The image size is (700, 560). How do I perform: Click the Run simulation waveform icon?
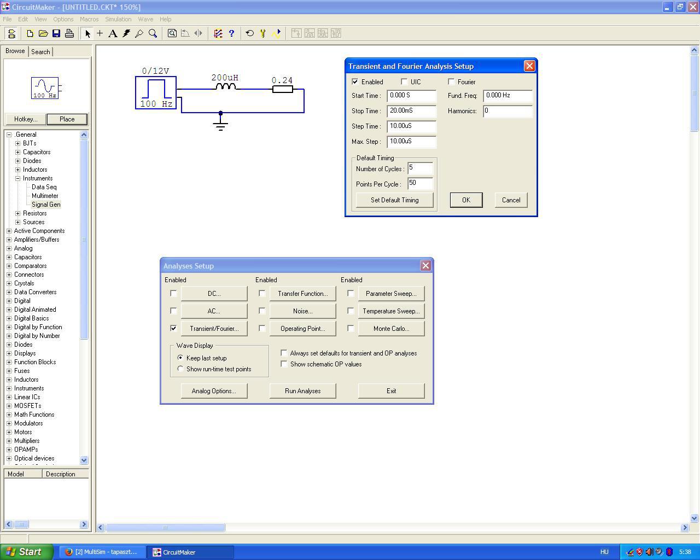276,33
